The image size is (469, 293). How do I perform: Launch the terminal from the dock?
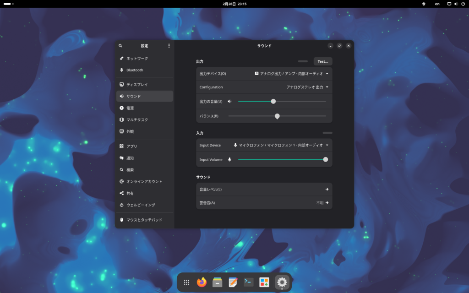click(248, 282)
